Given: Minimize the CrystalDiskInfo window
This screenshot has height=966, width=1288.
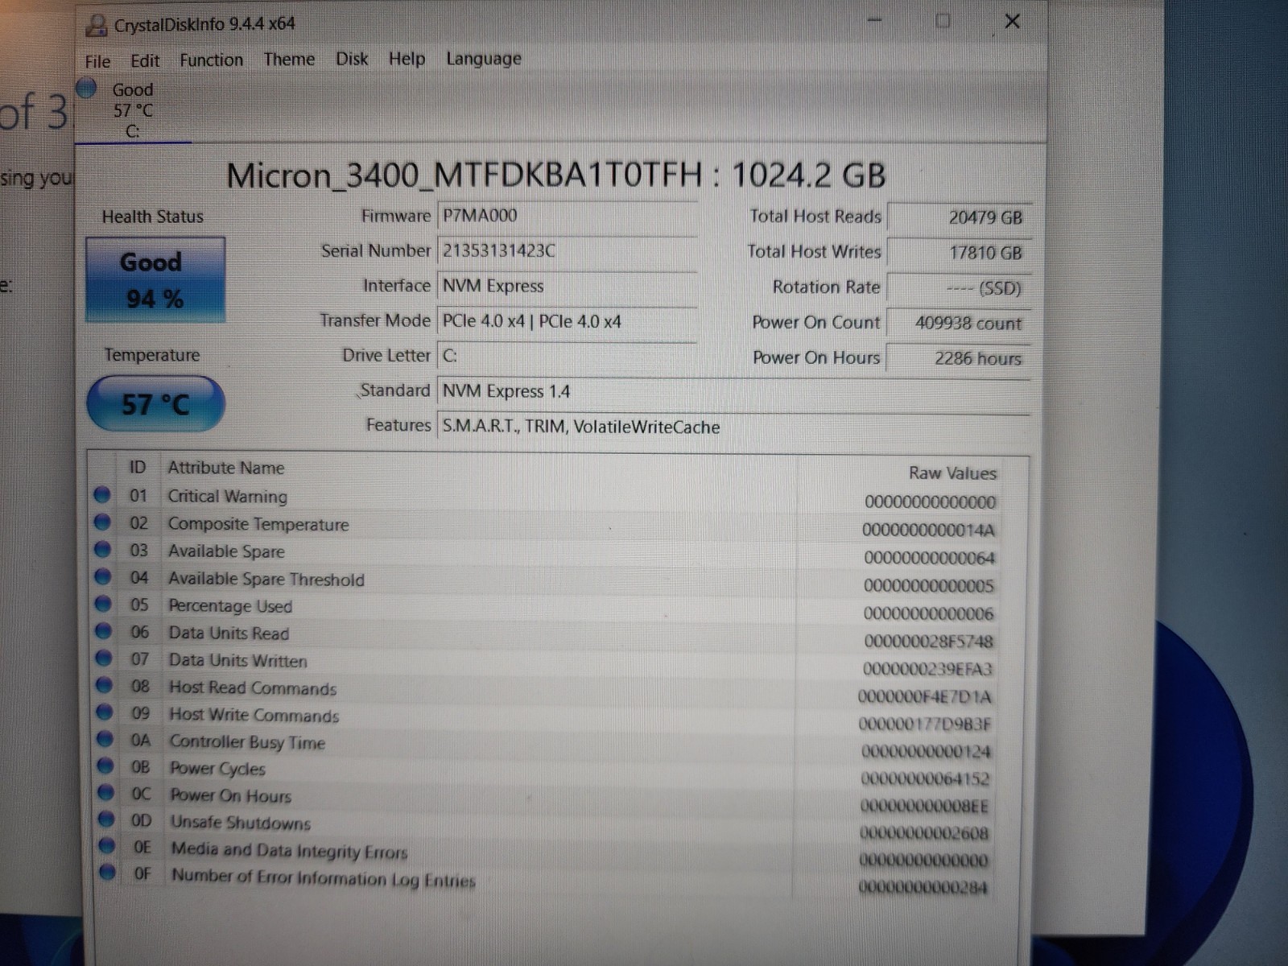Looking at the screenshot, I should (876, 20).
